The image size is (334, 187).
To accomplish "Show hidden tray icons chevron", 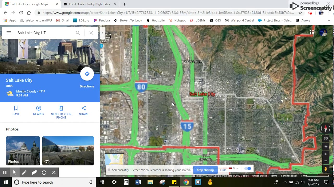I will [285, 182].
